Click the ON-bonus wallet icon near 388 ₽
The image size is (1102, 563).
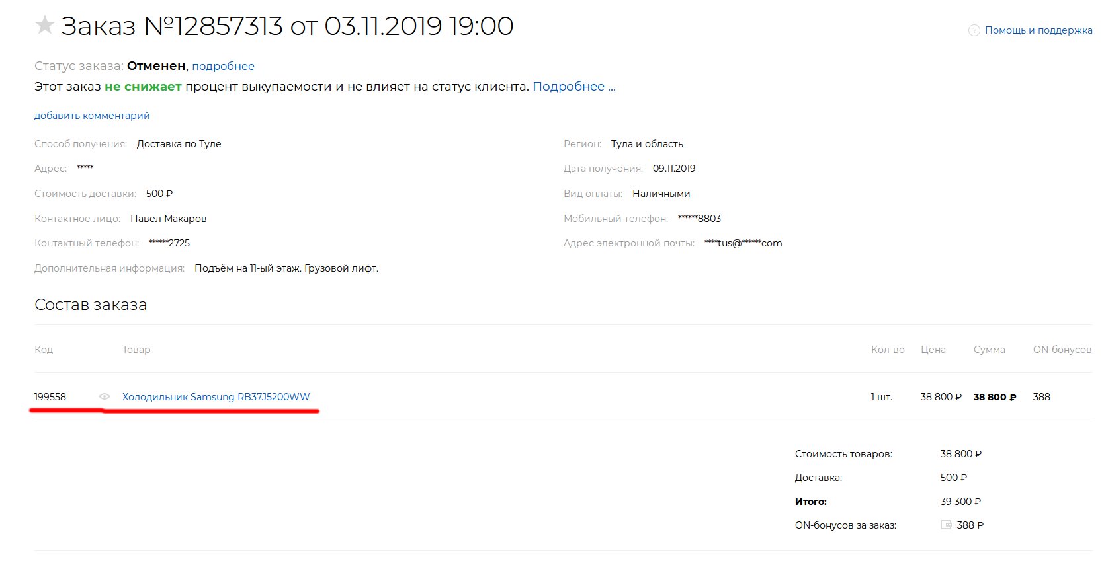tap(946, 525)
